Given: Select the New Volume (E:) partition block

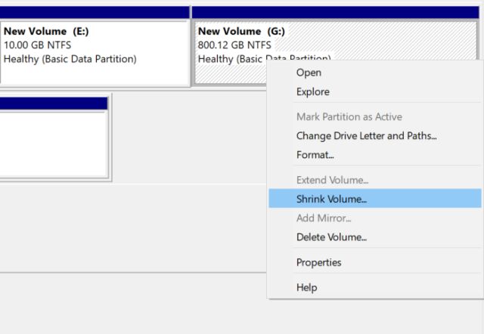Looking at the screenshot, I should pyautogui.click(x=95, y=53).
